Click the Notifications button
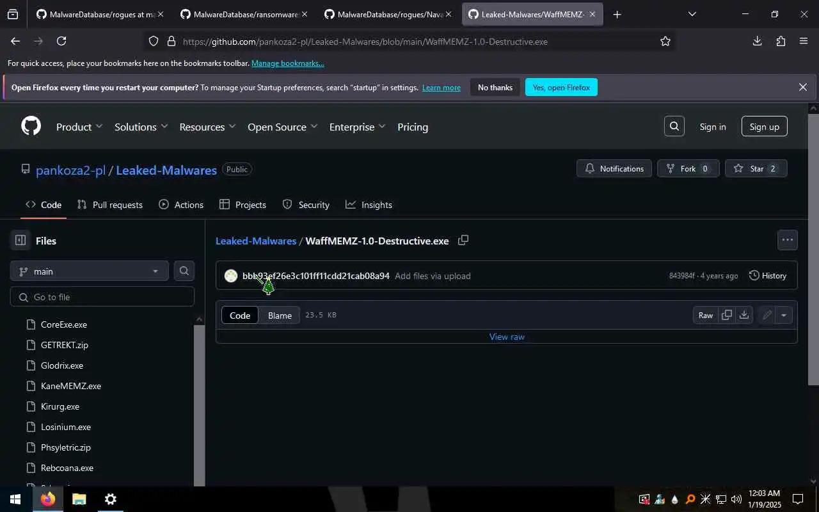Image resolution: width=819 pixels, height=512 pixels. click(614, 168)
